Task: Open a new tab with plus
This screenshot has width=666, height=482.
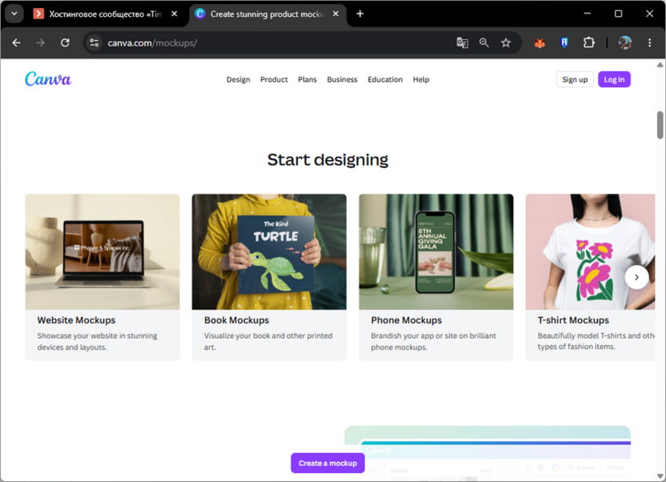Action: [x=360, y=14]
